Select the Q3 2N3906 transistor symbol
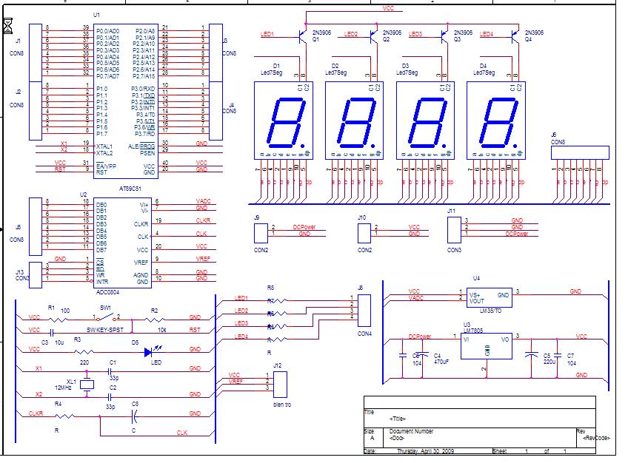628x463 pixels. pyautogui.click(x=445, y=37)
